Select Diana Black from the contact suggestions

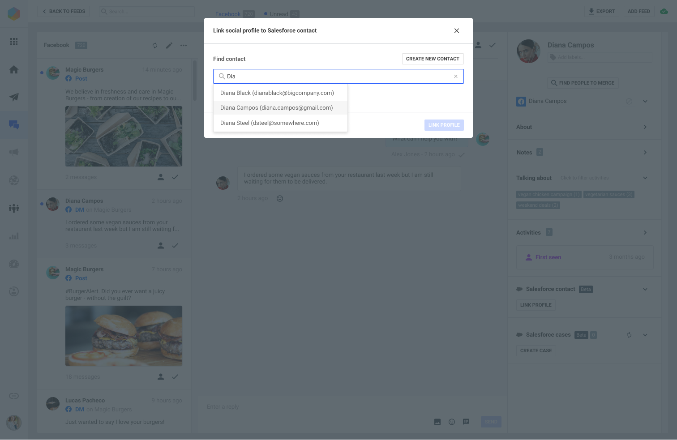(280, 93)
